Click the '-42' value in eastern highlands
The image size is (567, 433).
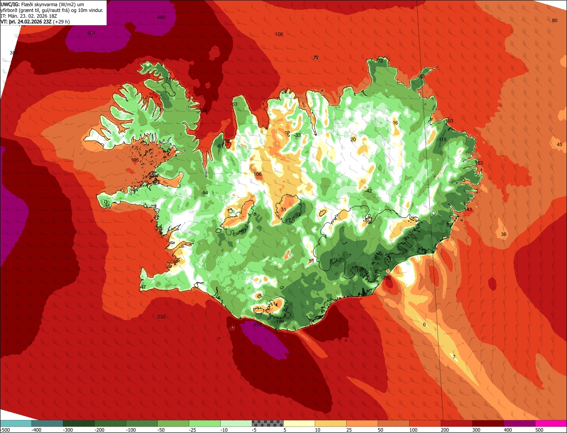pyautogui.click(x=369, y=191)
